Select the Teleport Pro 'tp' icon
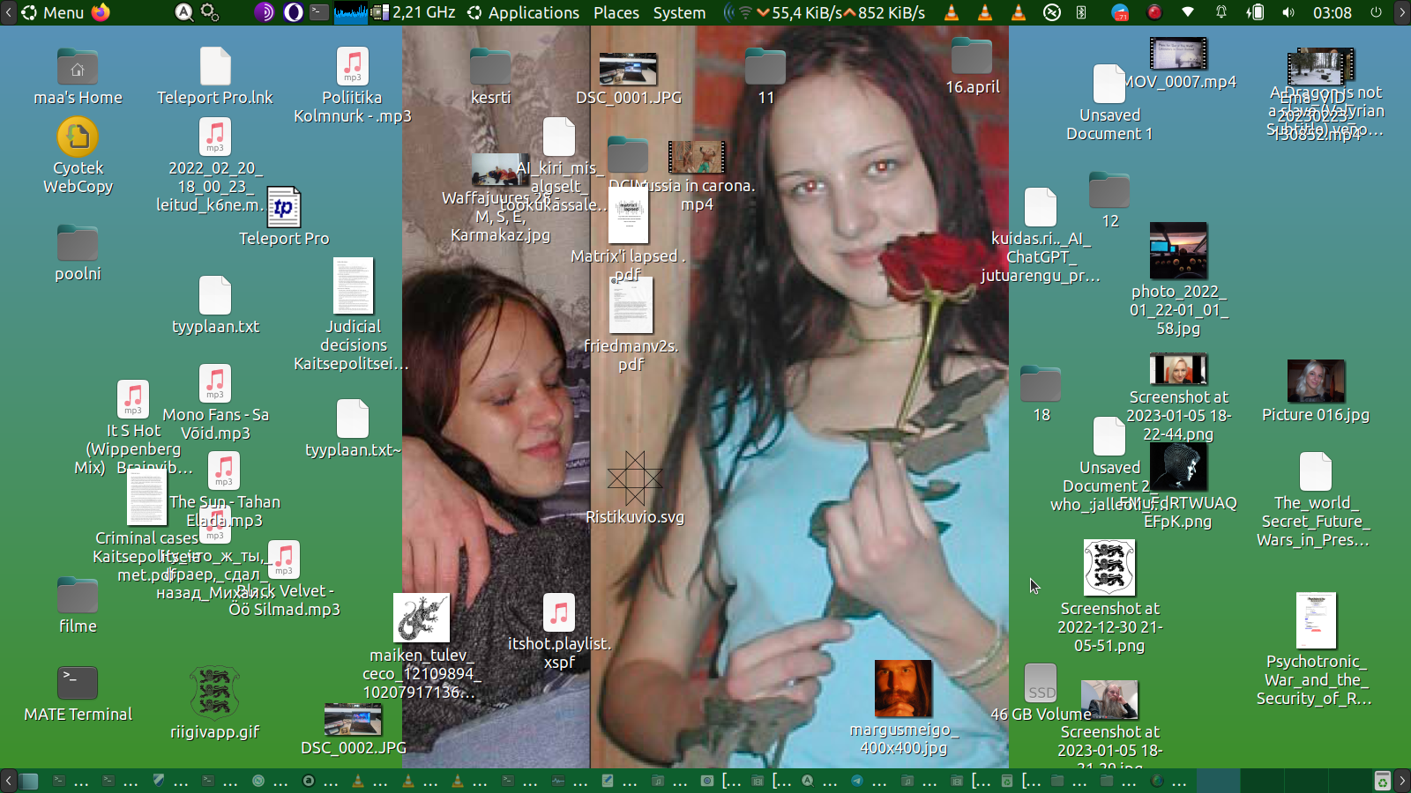1411x793 pixels. (x=284, y=217)
